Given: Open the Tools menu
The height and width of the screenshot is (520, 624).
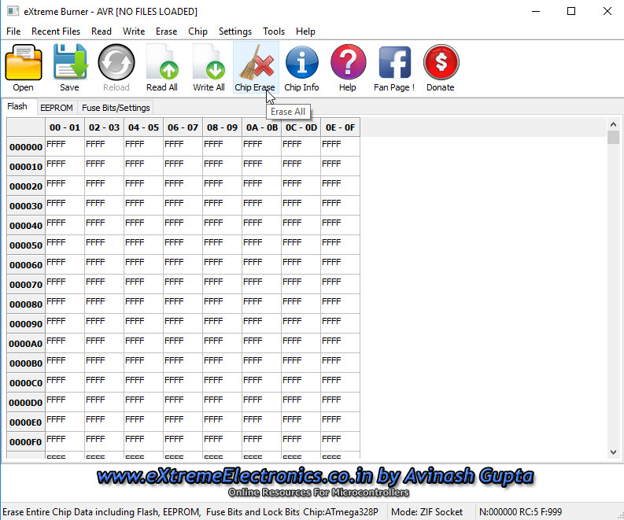Looking at the screenshot, I should tap(274, 31).
